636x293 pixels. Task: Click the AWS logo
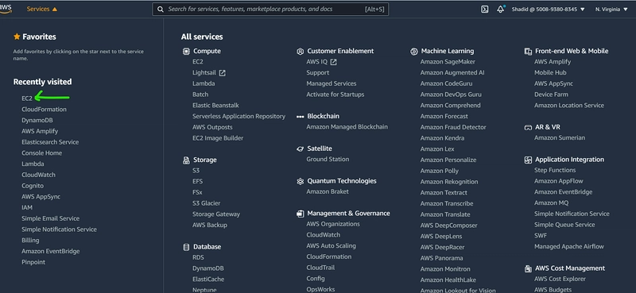[x=6, y=9]
